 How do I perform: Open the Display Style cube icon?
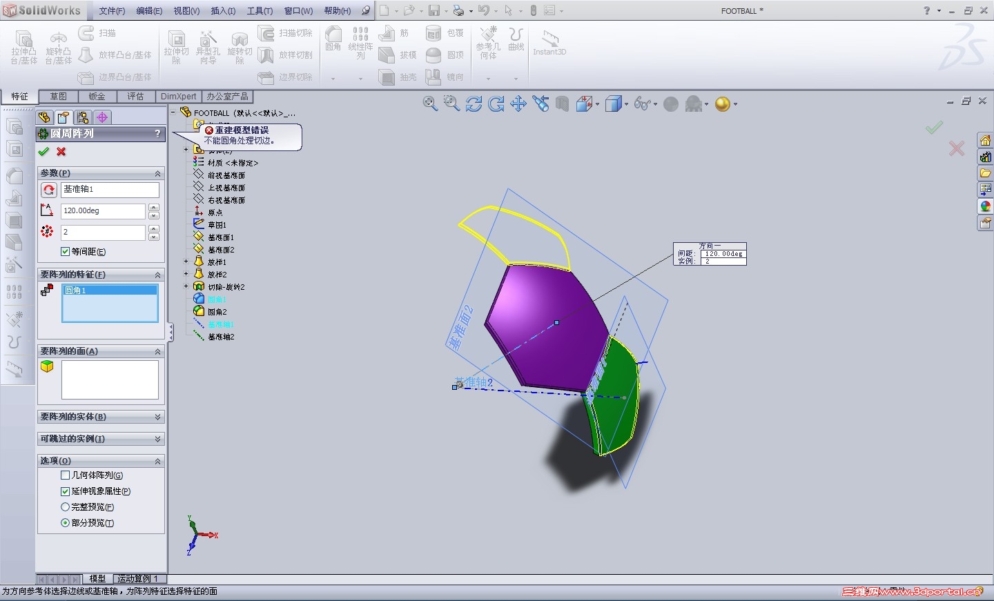(613, 104)
